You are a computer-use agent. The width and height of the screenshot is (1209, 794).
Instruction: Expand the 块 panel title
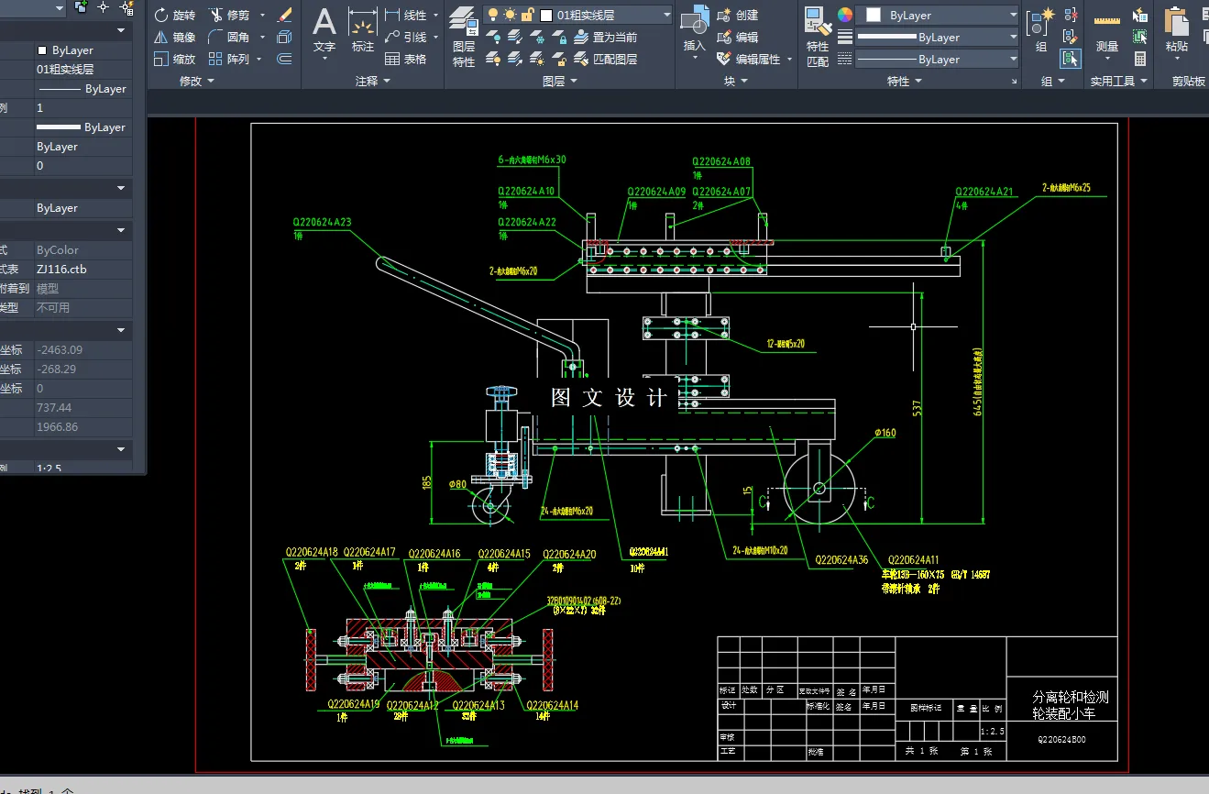pos(736,82)
